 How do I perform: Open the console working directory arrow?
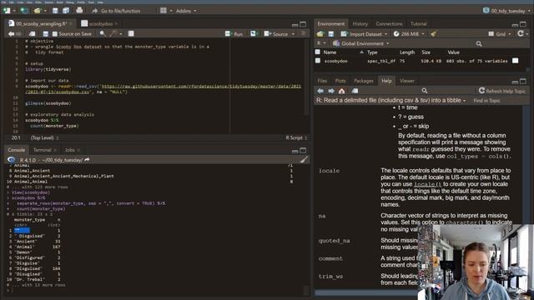tap(87, 160)
